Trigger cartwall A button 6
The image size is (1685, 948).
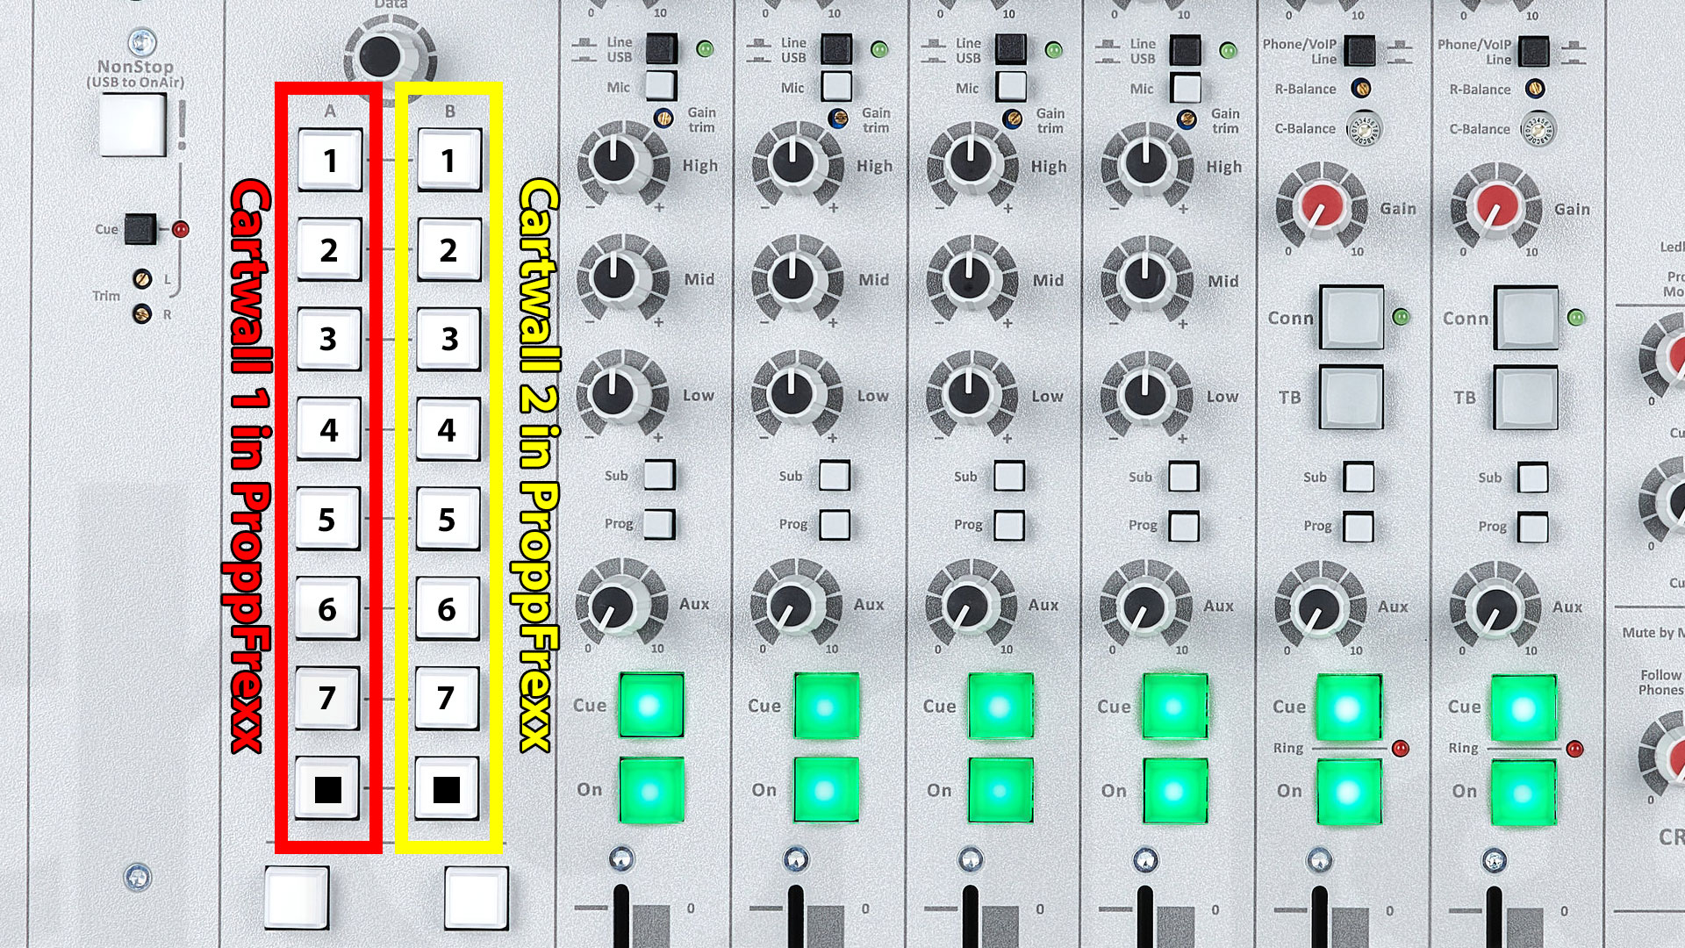point(327,609)
